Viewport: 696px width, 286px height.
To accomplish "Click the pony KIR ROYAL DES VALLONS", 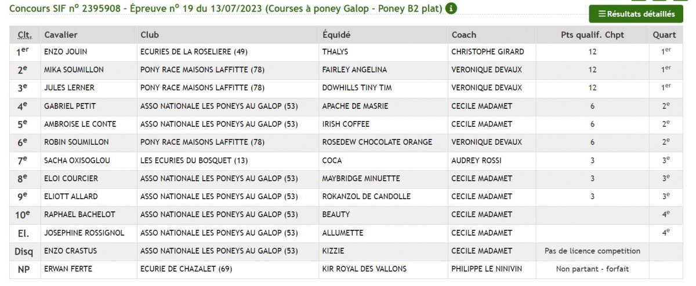I will tap(364, 269).
